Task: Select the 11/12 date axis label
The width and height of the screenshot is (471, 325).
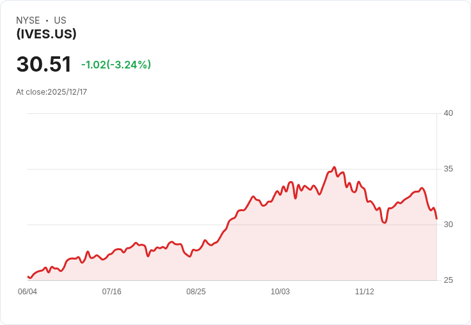Action: [x=364, y=292]
